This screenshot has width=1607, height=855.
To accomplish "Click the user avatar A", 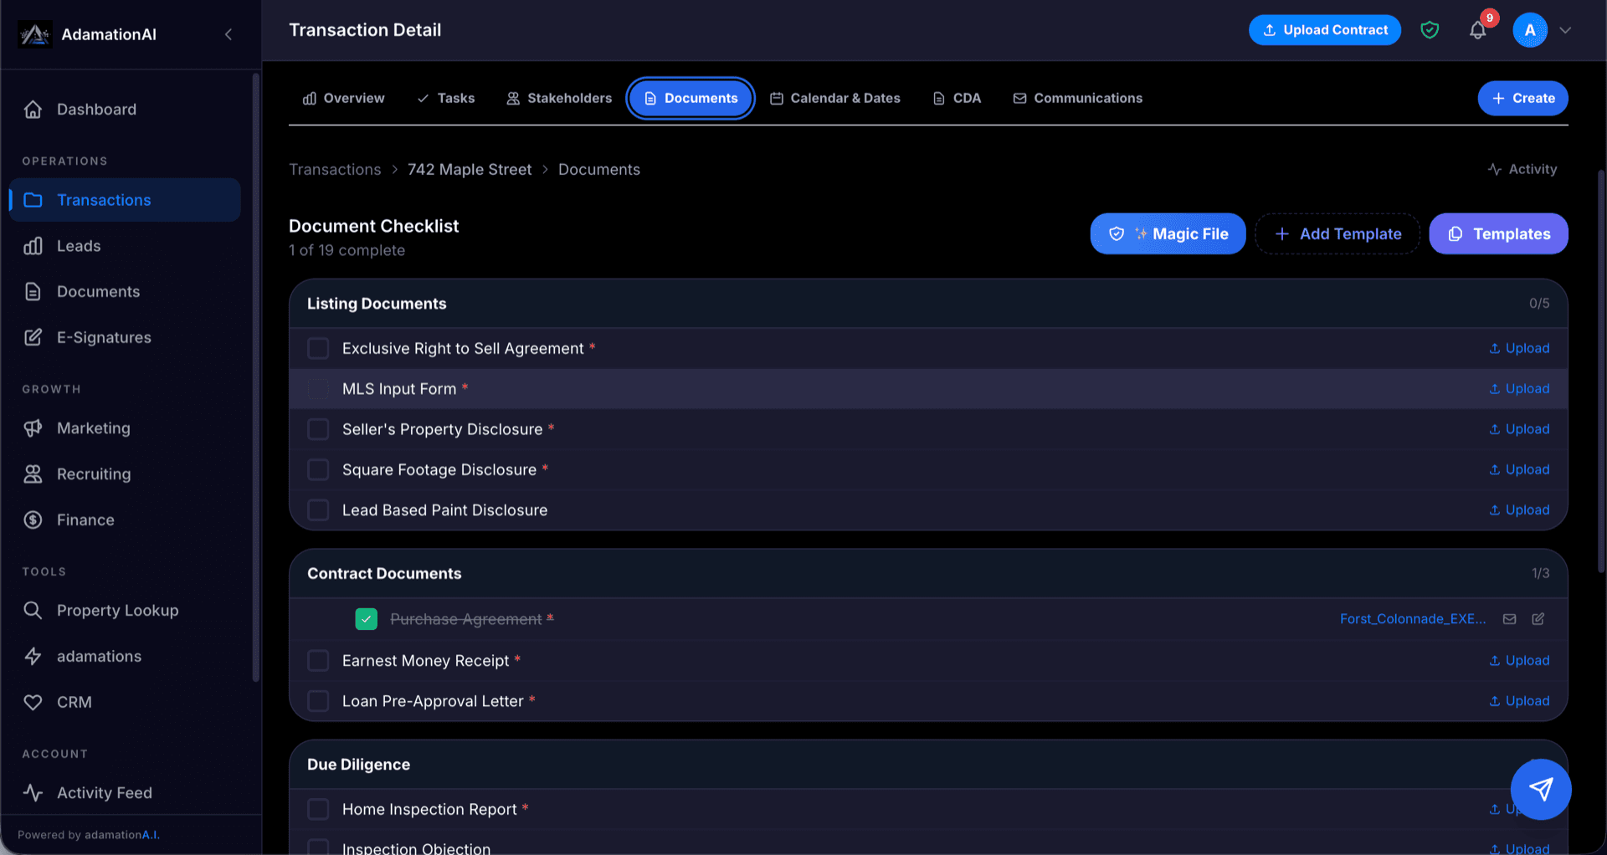I will click(x=1530, y=30).
